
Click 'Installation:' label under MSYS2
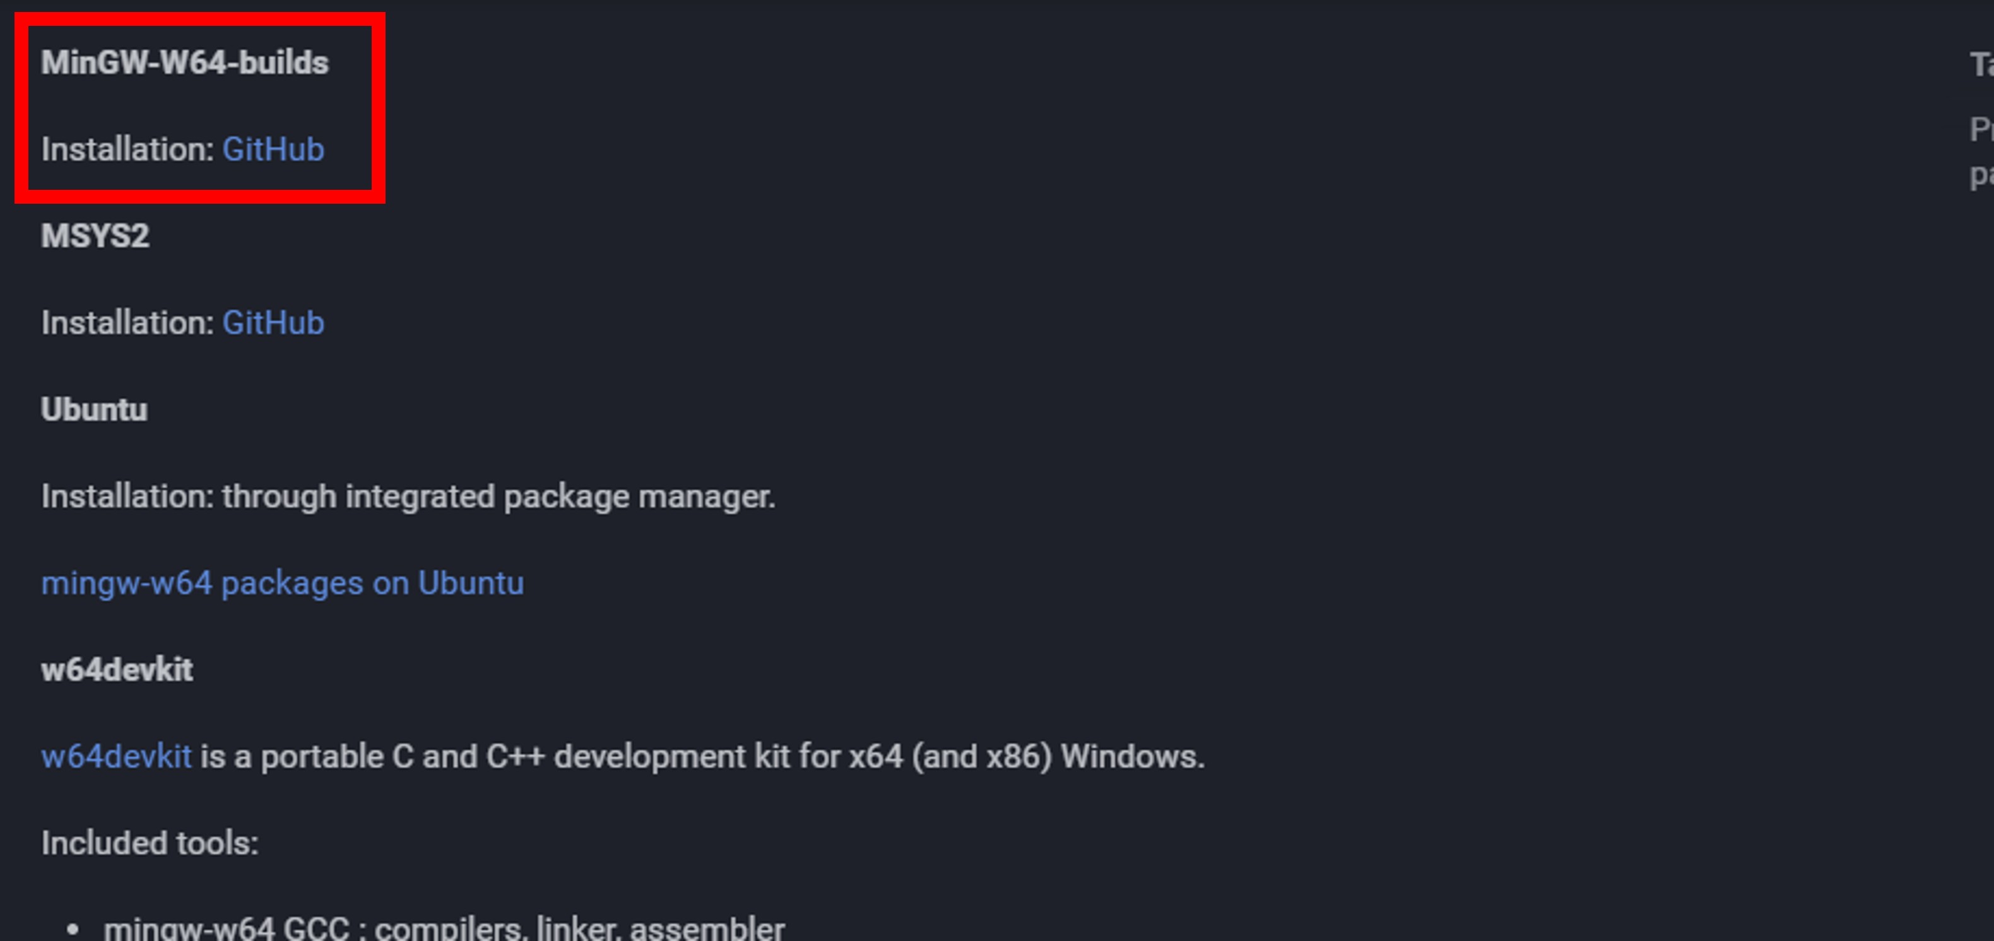(127, 323)
